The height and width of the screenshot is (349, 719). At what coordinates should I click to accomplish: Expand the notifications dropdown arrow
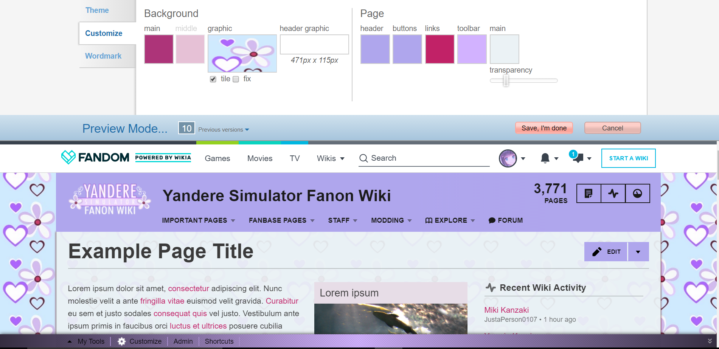click(556, 159)
